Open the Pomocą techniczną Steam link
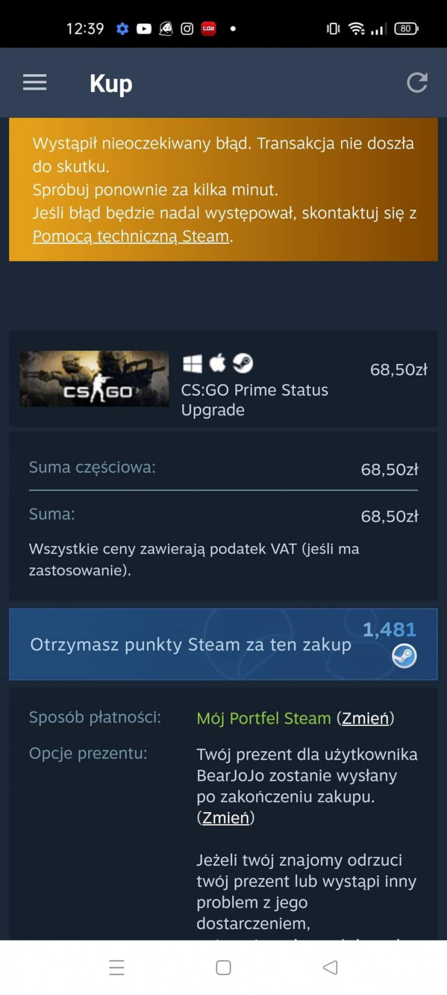 [131, 236]
